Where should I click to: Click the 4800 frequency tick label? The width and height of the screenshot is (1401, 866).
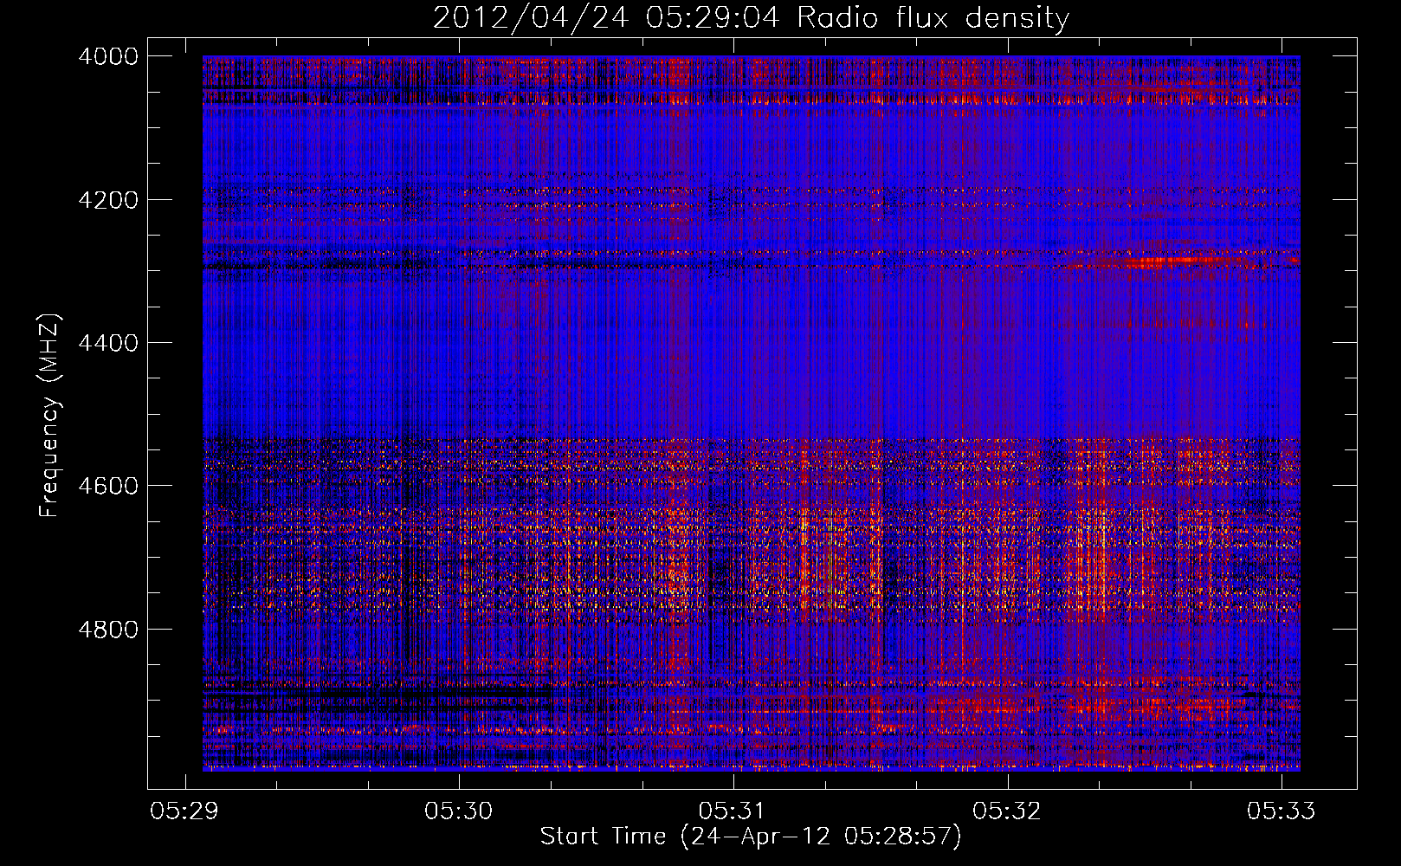pyautogui.click(x=108, y=629)
